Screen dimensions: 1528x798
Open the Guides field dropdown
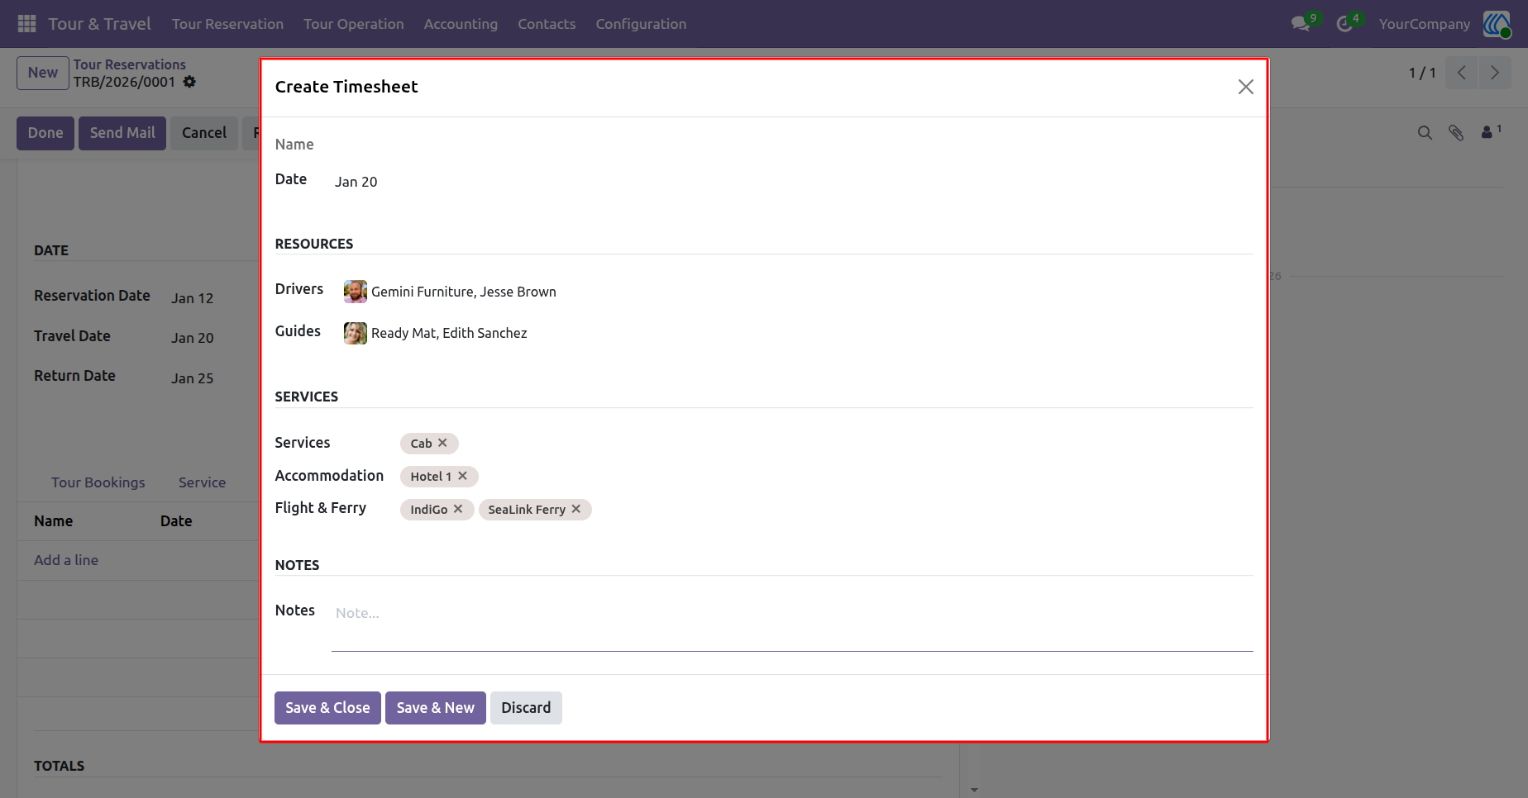click(x=798, y=333)
